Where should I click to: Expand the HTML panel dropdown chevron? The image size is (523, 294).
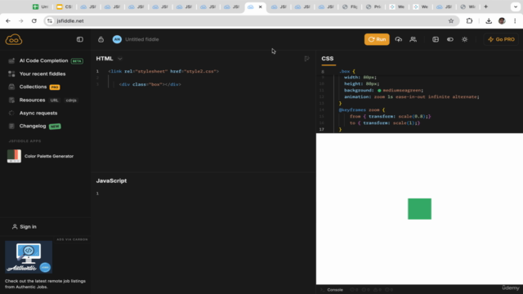(x=120, y=59)
